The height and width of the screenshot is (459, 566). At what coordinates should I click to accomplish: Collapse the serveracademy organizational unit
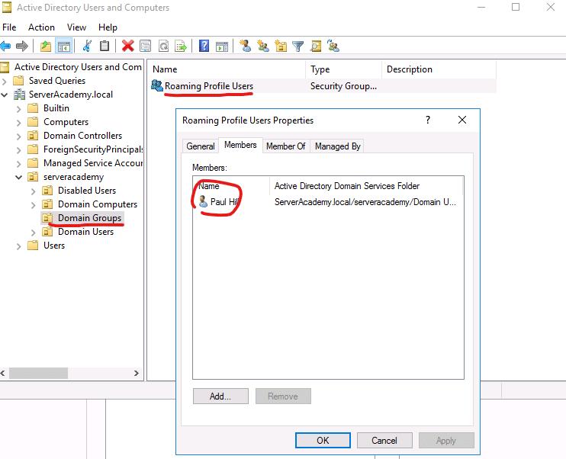(19, 177)
